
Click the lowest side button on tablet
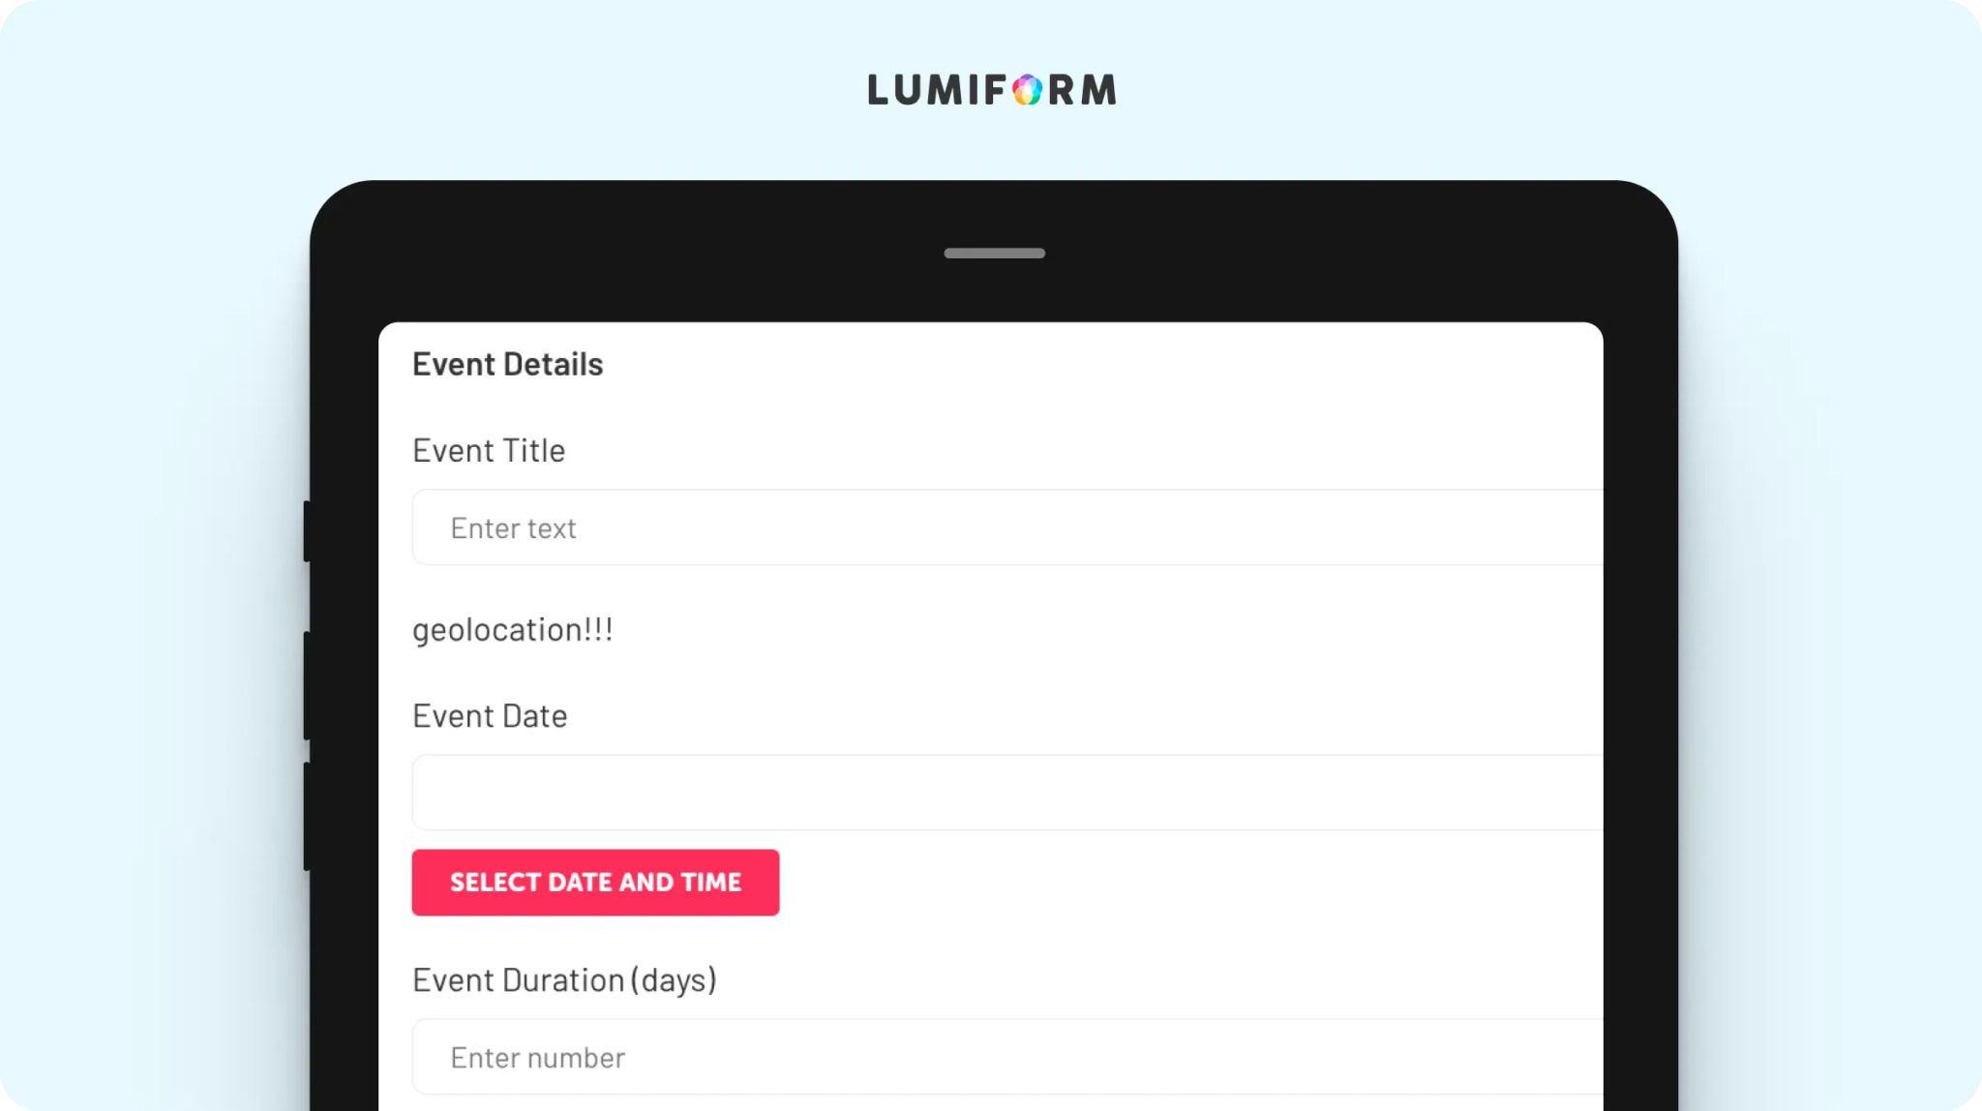click(307, 816)
